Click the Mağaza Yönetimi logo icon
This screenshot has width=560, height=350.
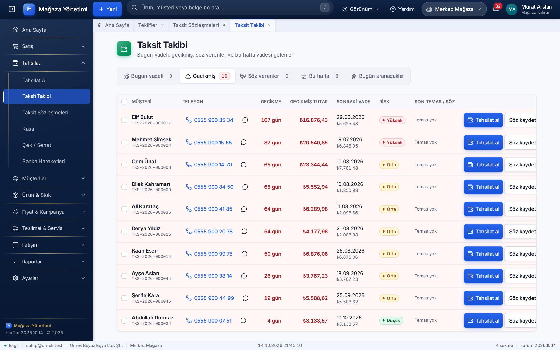[29, 9]
